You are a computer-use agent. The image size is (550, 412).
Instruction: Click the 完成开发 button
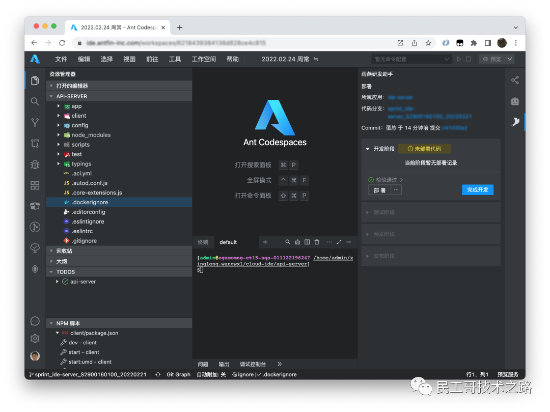(x=477, y=189)
